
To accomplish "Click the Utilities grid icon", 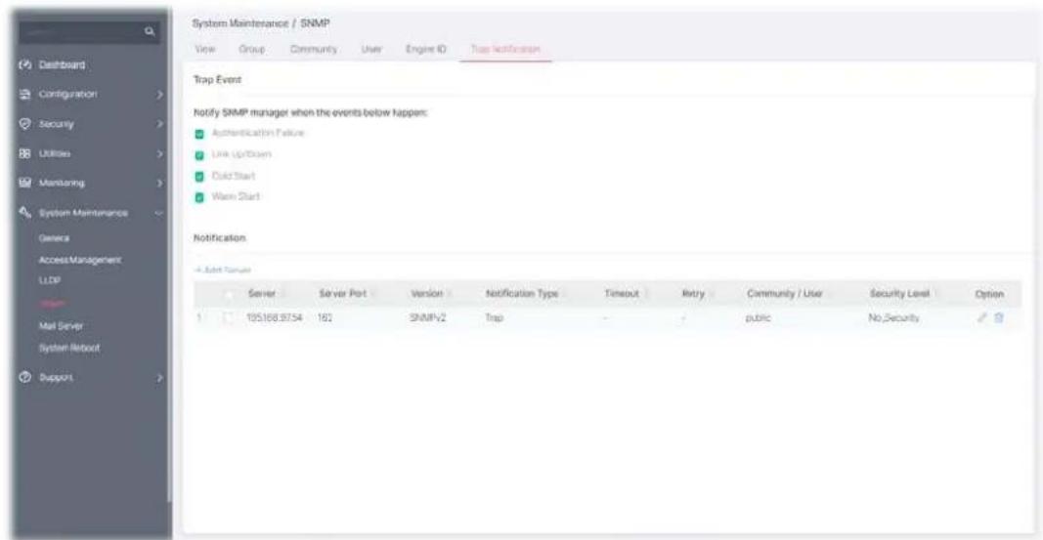I will click(25, 153).
